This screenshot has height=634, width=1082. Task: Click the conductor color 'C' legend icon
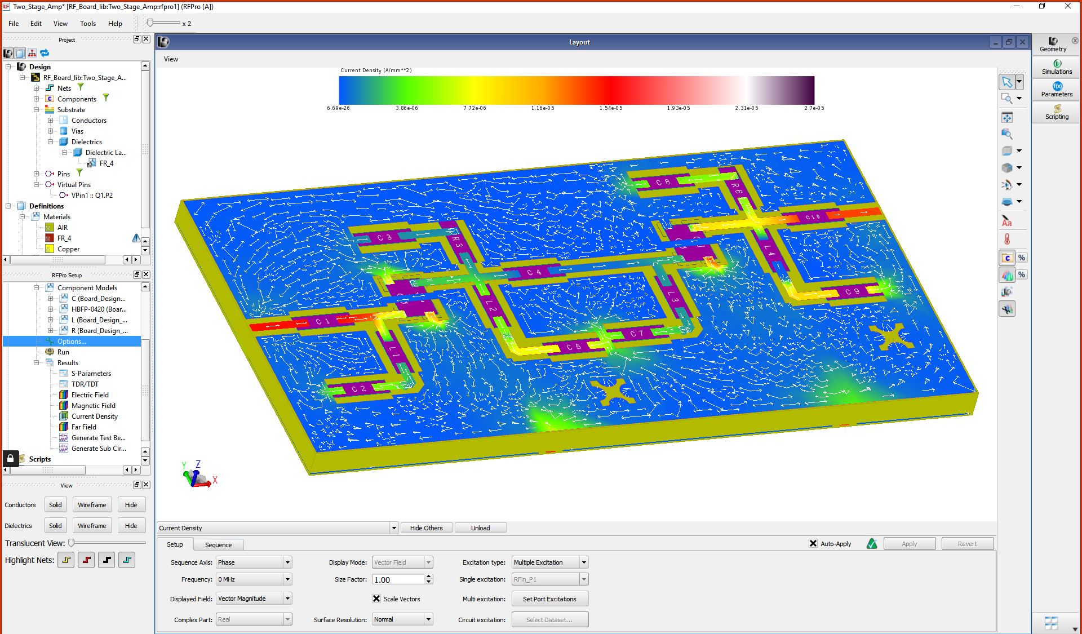[1007, 258]
